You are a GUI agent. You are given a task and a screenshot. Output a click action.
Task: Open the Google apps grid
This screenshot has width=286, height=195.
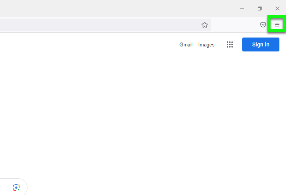[x=230, y=44]
